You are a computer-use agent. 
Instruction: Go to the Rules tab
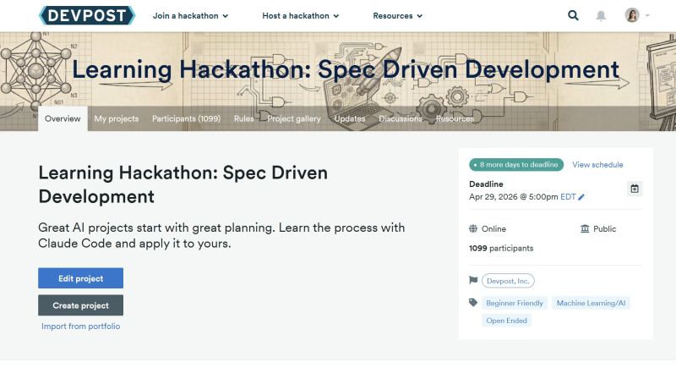point(243,118)
